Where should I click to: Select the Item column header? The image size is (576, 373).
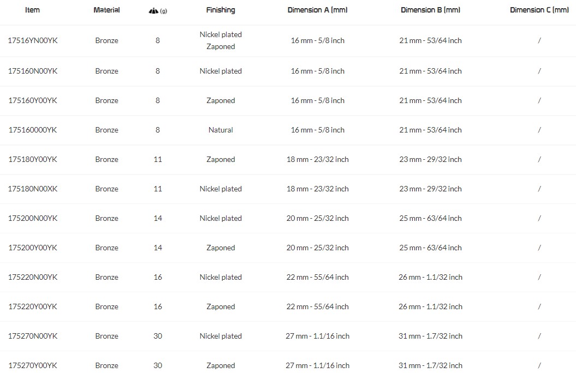click(x=32, y=10)
